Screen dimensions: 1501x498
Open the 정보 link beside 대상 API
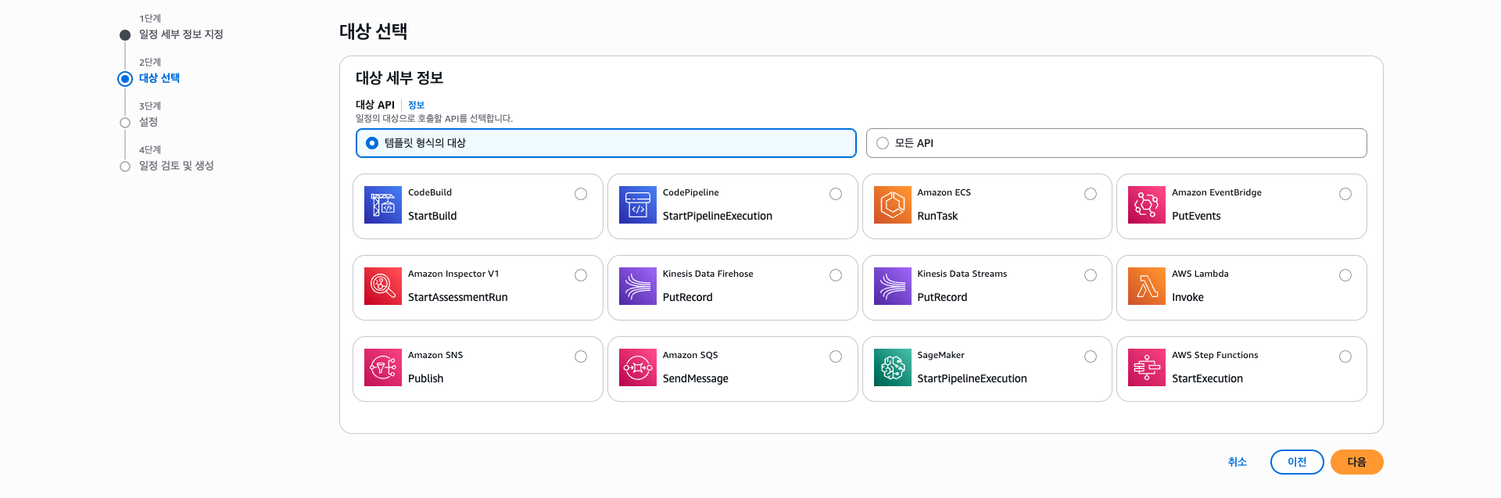416,105
